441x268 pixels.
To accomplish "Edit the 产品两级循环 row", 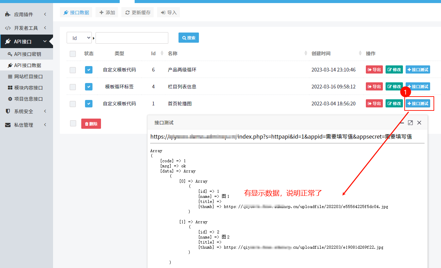I will (394, 69).
